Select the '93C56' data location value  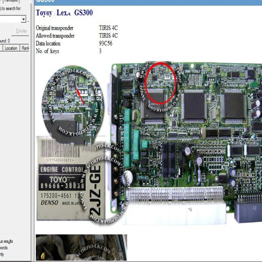106,43
